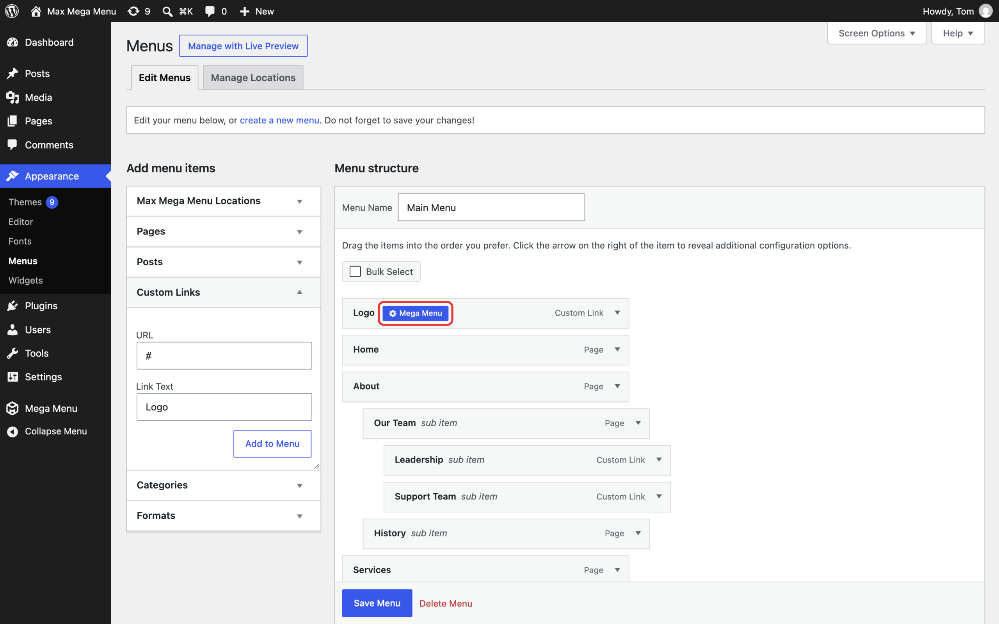Image resolution: width=999 pixels, height=624 pixels.
Task: Click the home icon for Max Mega Menu site
Action: pyautogui.click(x=36, y=11)
